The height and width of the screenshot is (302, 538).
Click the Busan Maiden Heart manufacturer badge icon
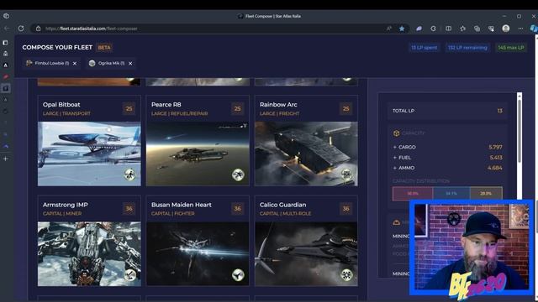[238, 274]
